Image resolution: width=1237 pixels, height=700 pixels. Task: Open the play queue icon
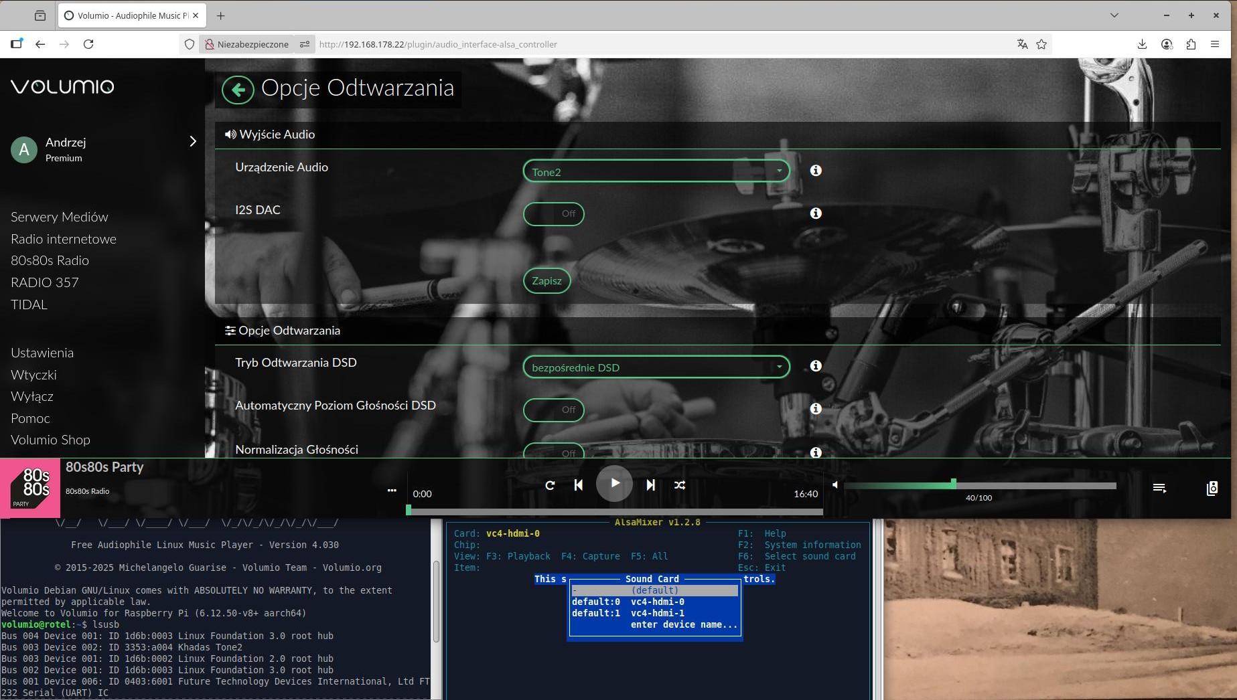(x=1159, y=488)
